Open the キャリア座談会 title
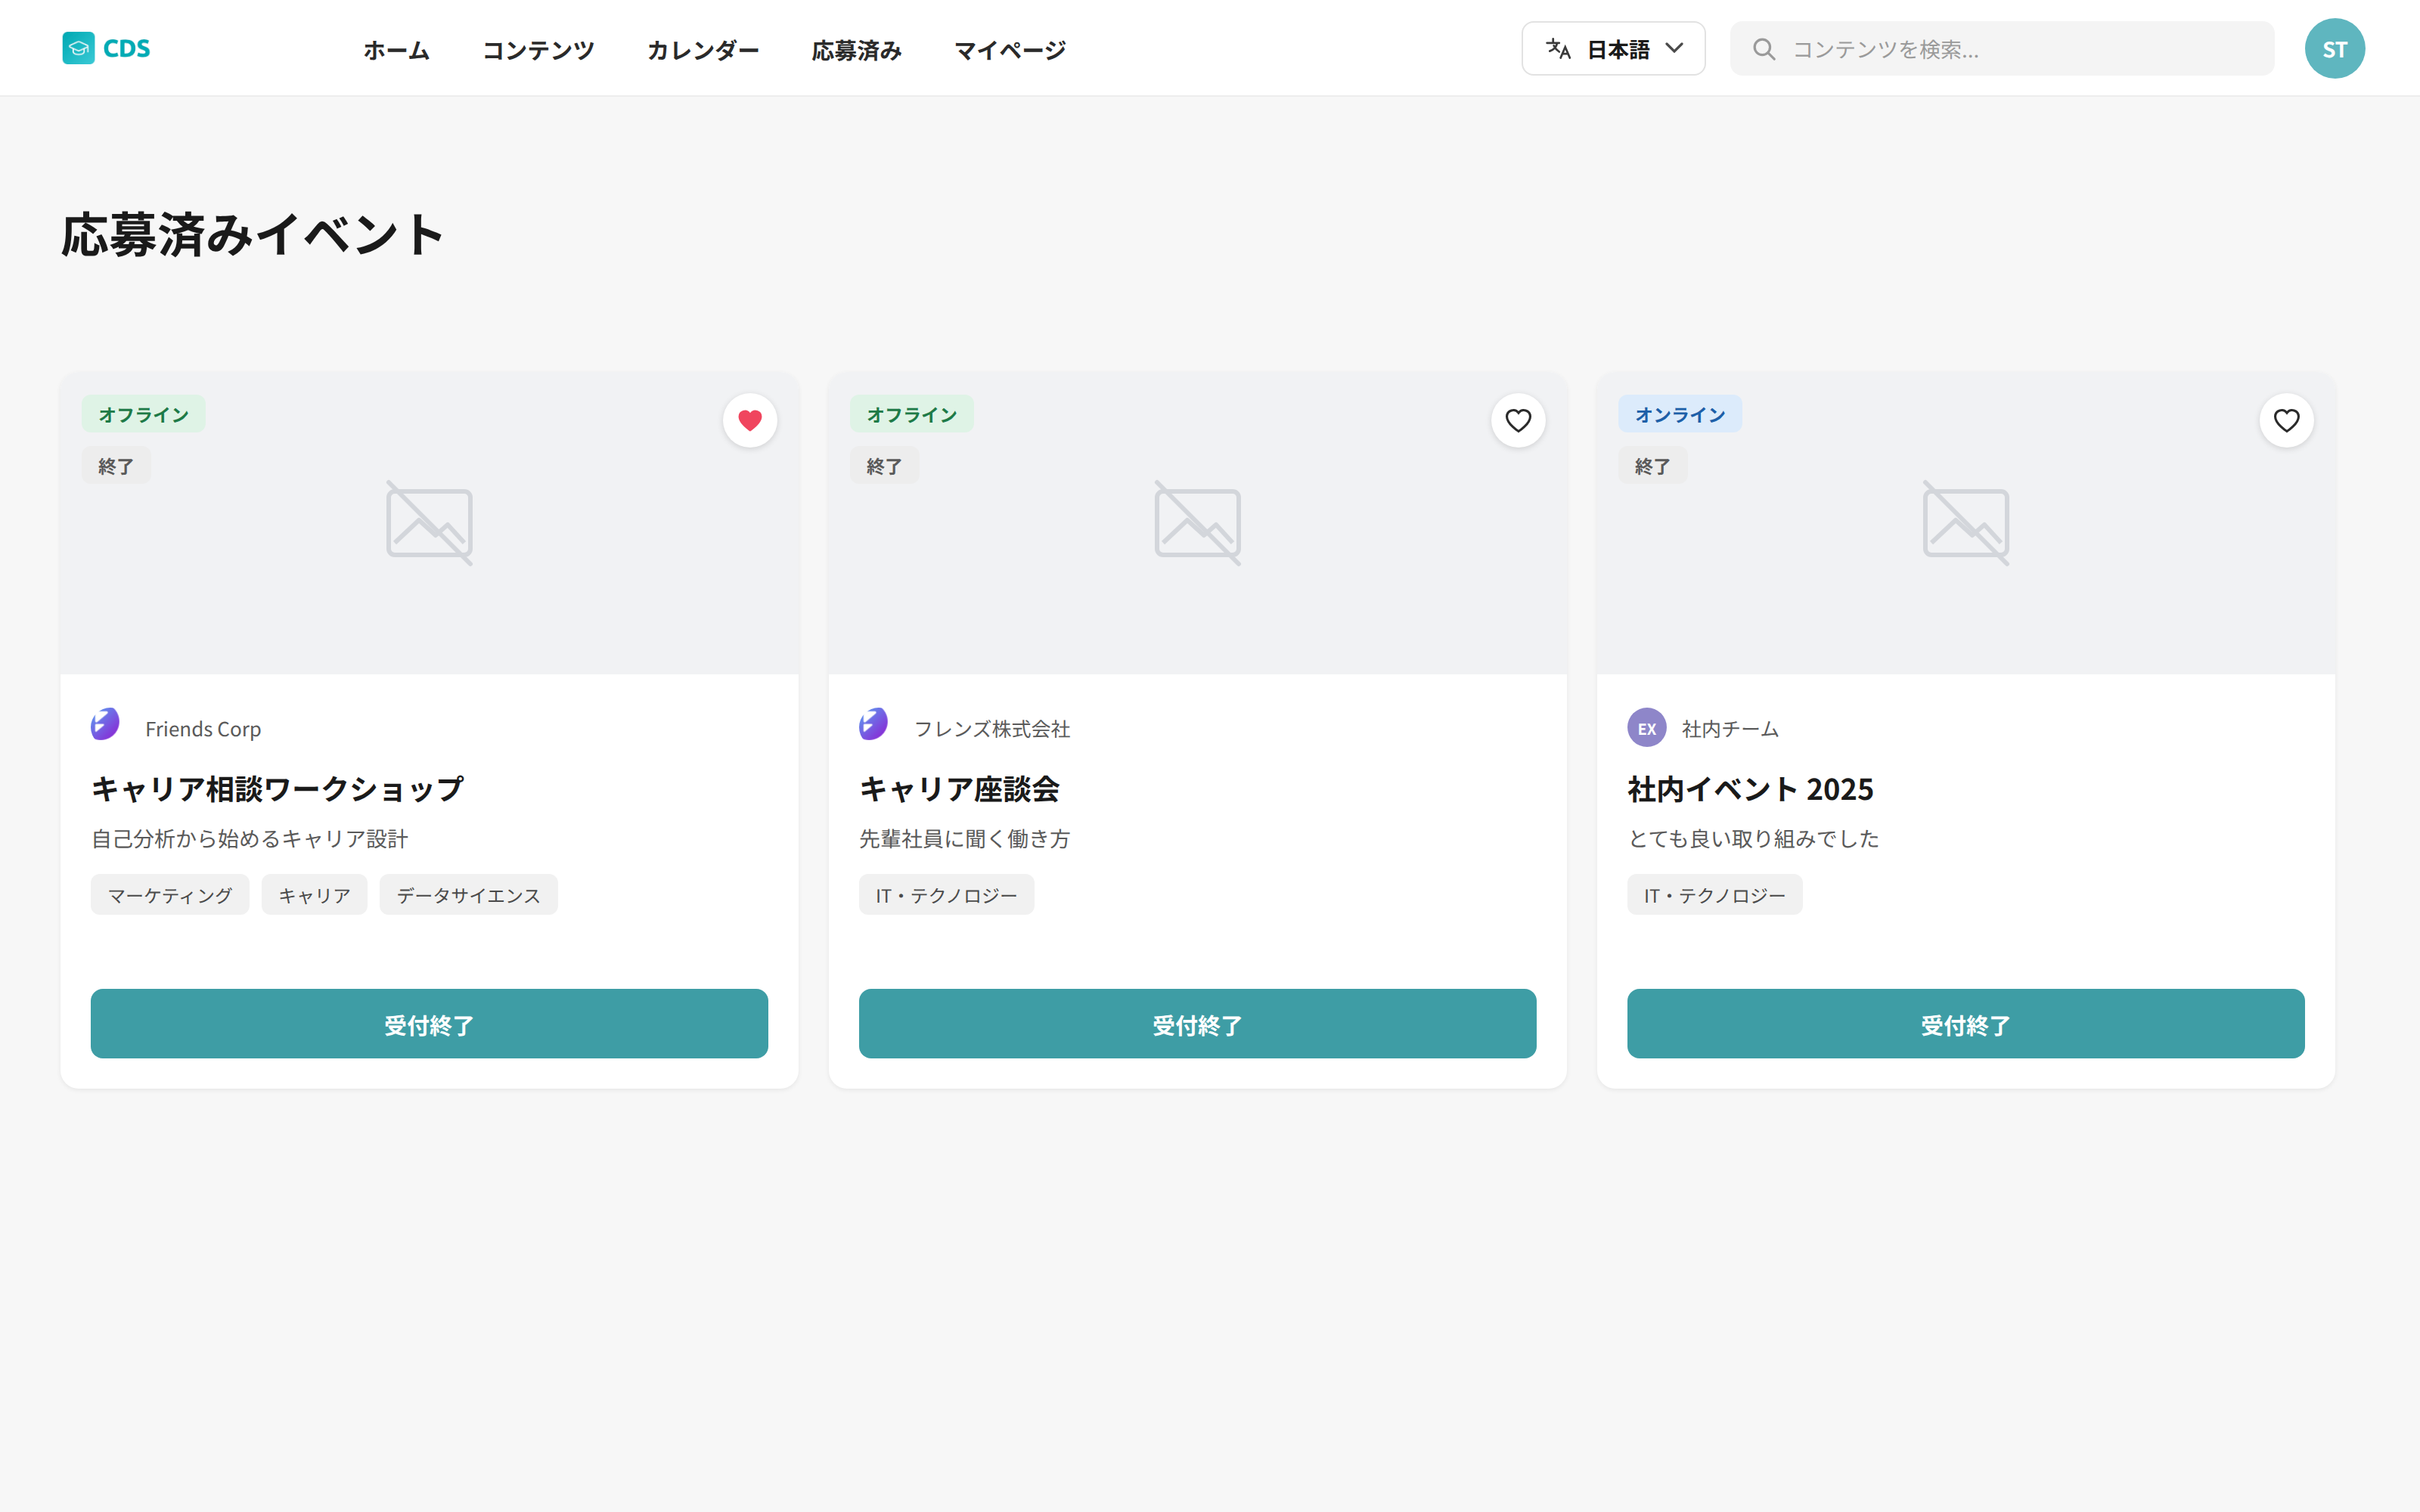This screenshot has width=2420, height=1512. [958, 789]
